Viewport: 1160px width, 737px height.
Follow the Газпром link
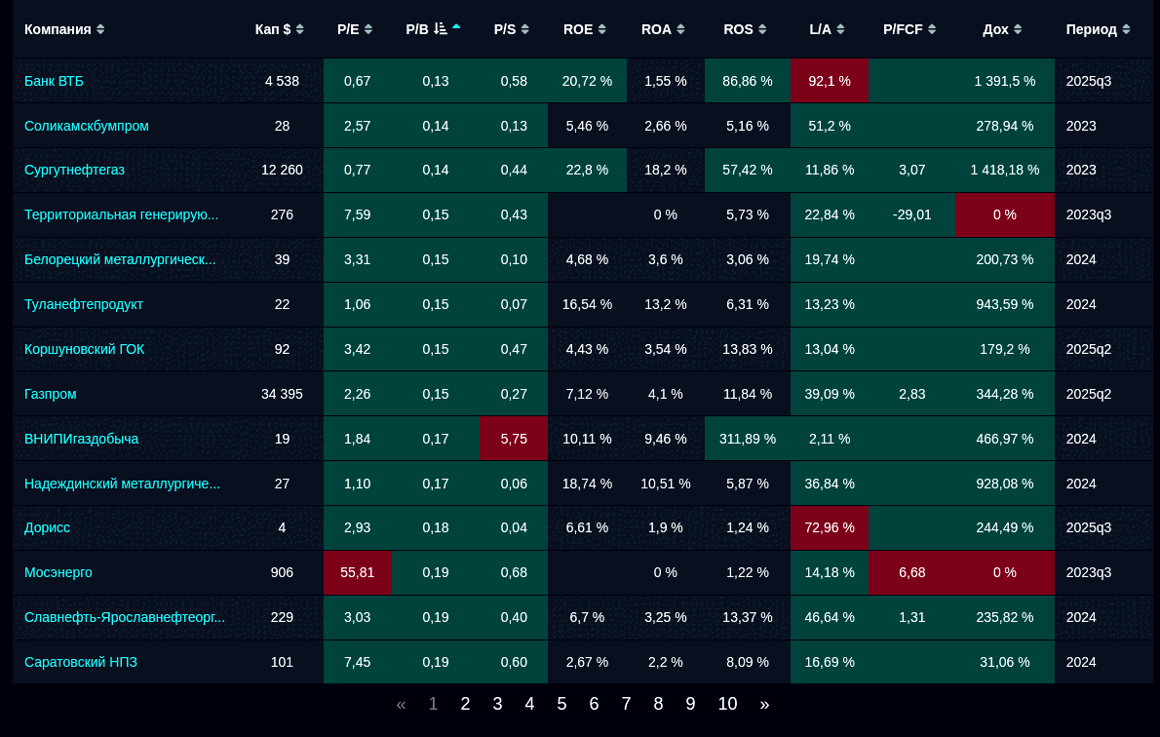[x=50, y=394]
